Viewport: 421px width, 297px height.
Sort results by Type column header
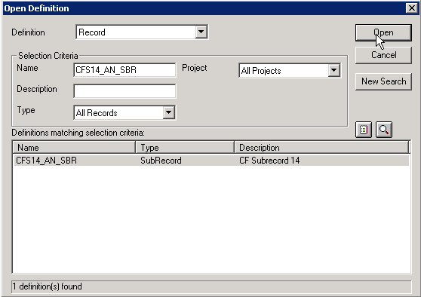click(x=185, y=148)
